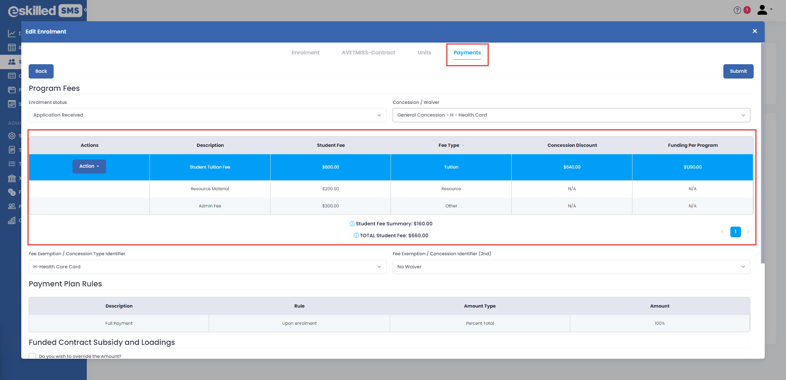Open the help question mark icon
786x380 pixels.
coord(737,10)
